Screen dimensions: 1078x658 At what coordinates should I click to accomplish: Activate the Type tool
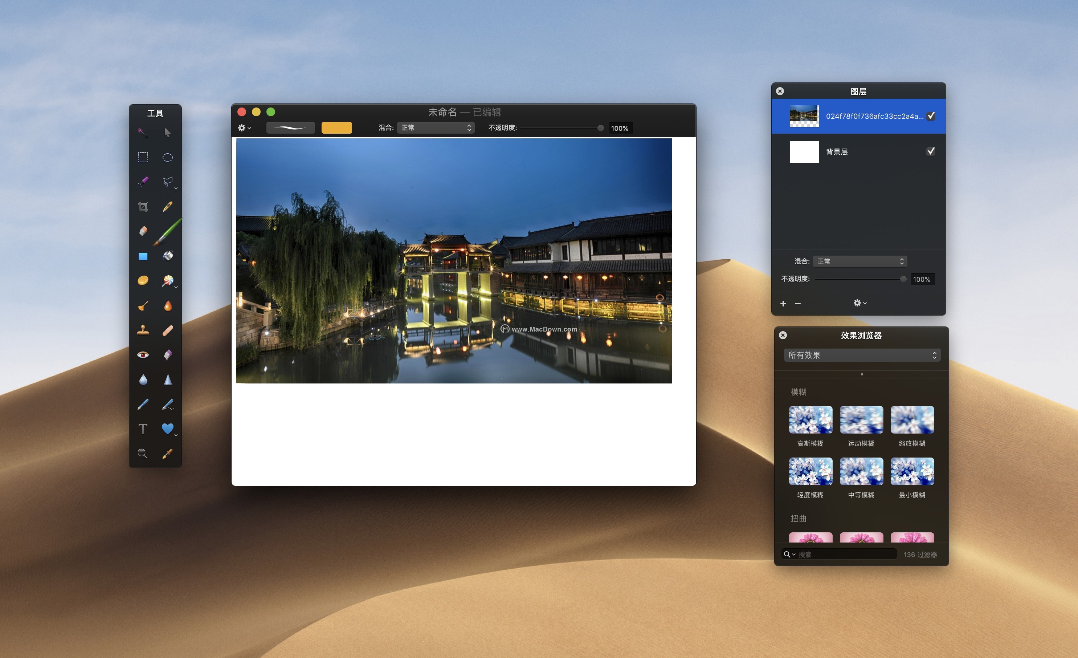coord(143,429)
